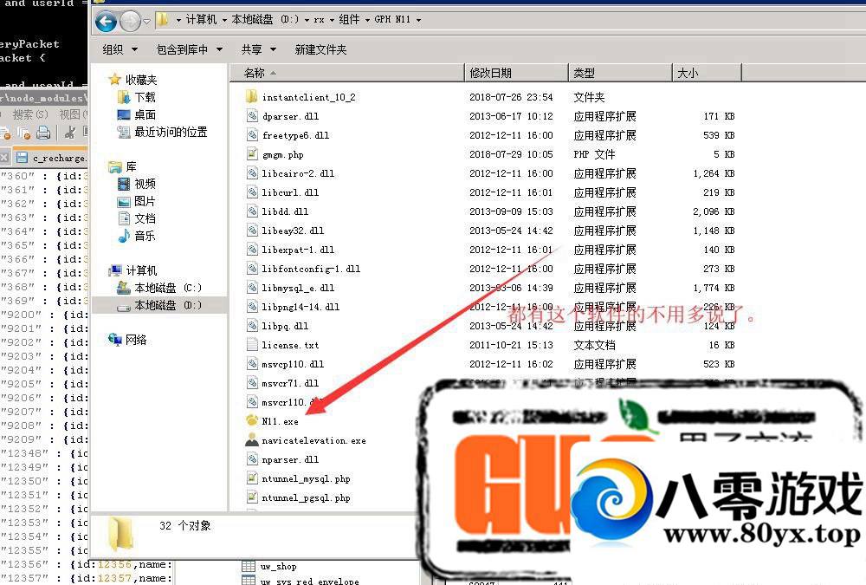
Task: Select the license.txt document icon
Action: pyautogui.click(x=252, y=344)
